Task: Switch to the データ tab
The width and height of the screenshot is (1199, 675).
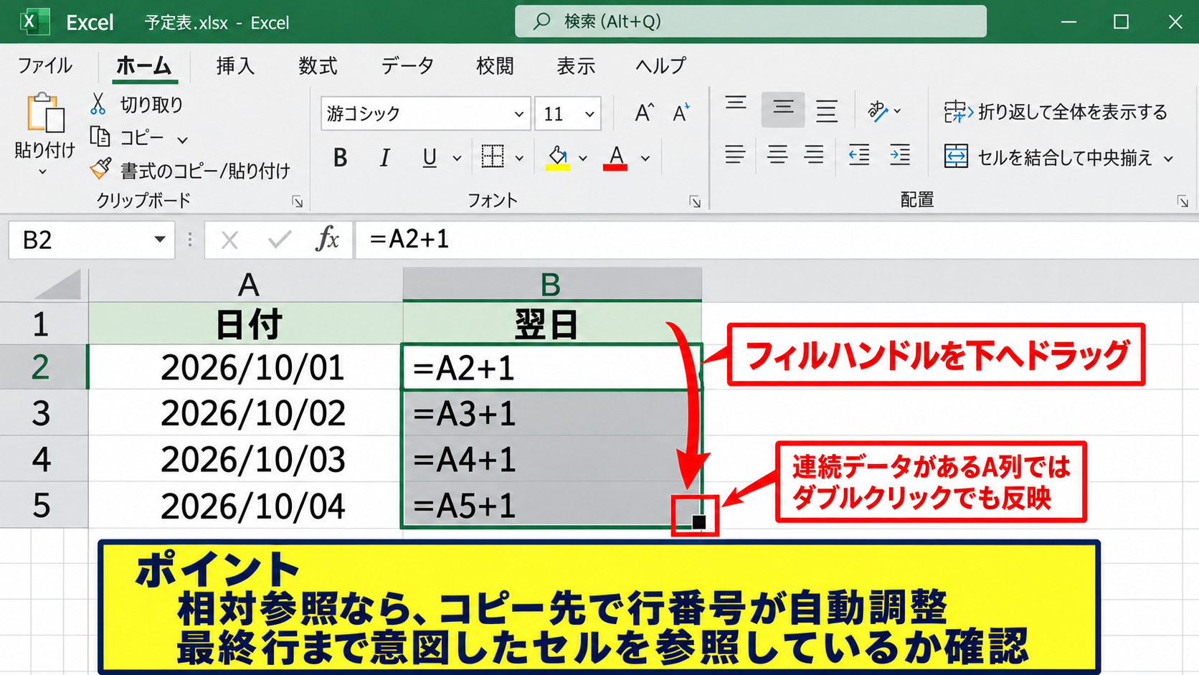Action: tap(407, 66)
